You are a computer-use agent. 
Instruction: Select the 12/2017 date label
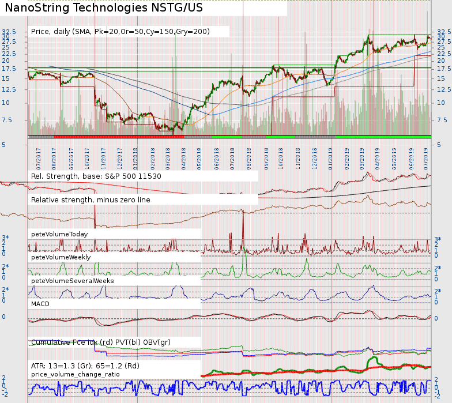pyautogui.click(x=120, y=159)
